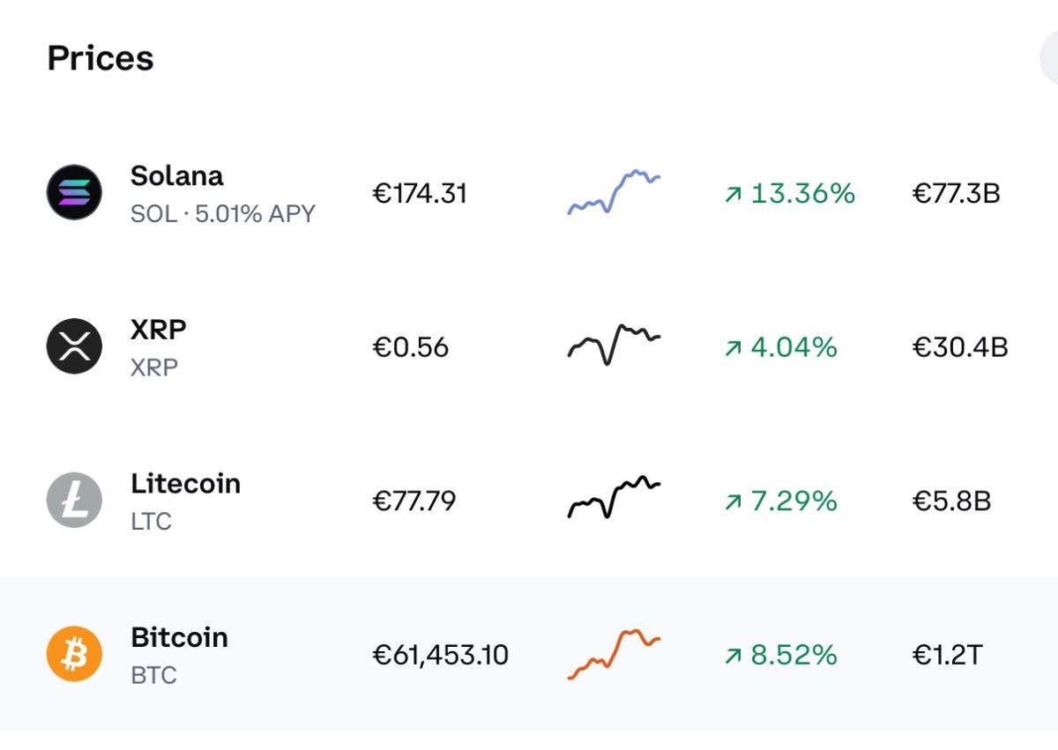Click the Litecoin coin logo icon
Screen dimensions: 1058x750
coord(74,501)
